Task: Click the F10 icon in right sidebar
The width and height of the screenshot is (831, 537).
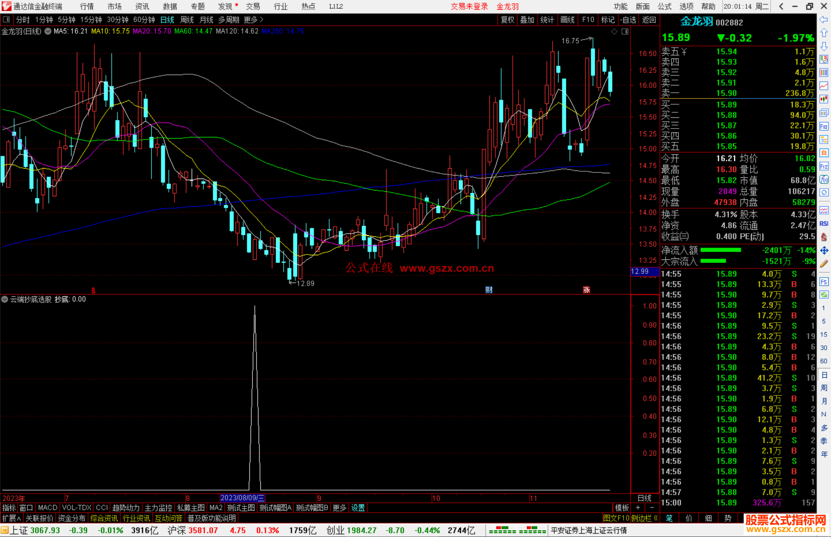Action: tap(824, 126)
